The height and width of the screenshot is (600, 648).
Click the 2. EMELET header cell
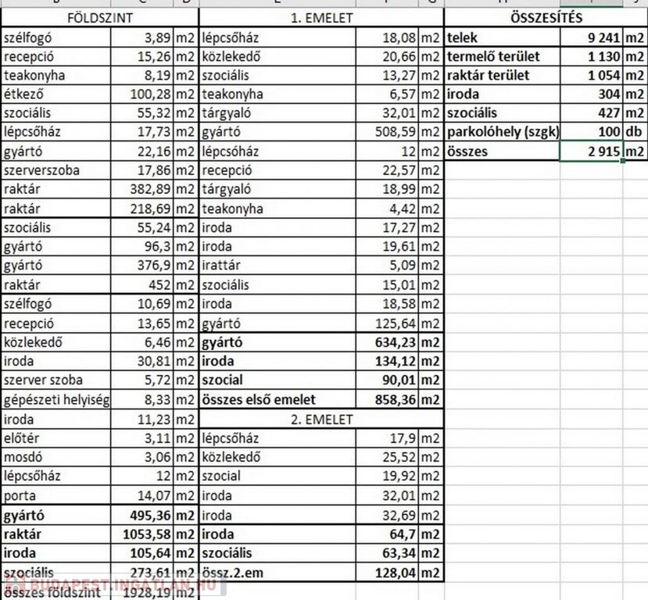click(x=321, y=420)
